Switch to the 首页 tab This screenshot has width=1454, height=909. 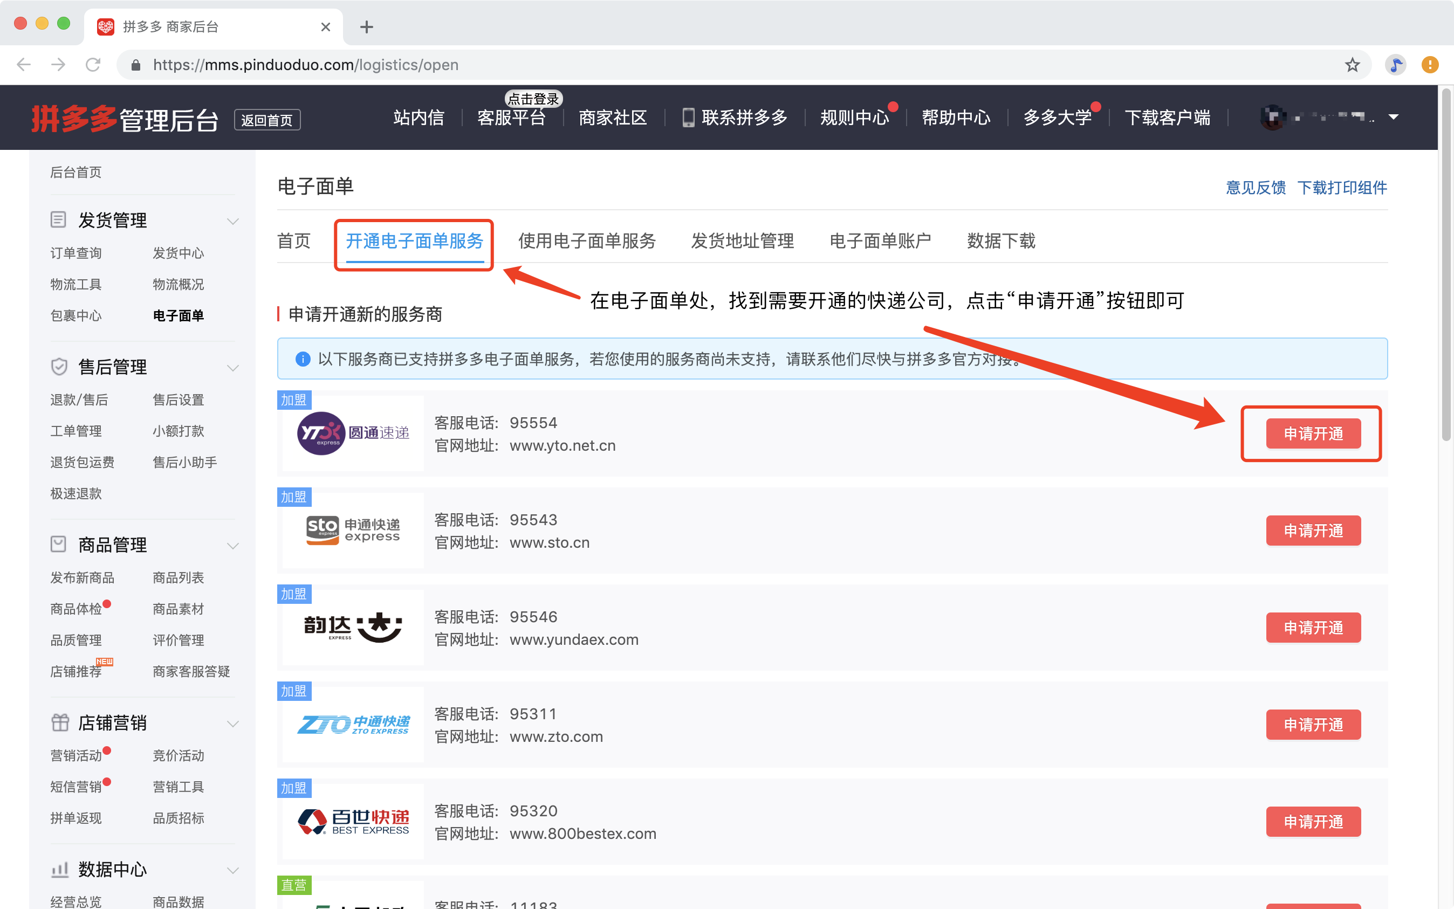pyautogui.click(x=293, y=241)
